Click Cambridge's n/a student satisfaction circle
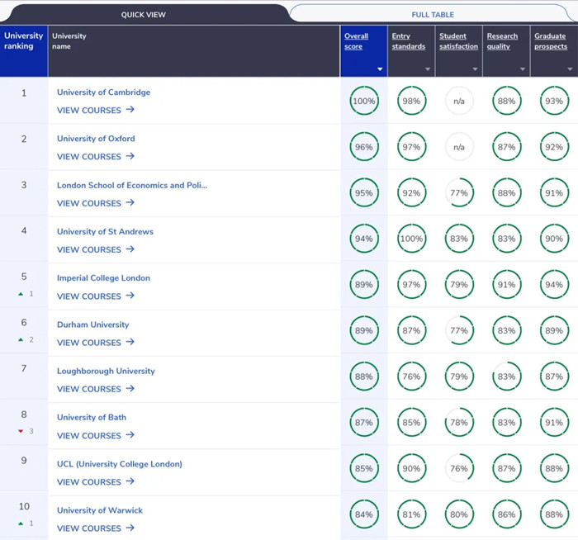The height and width of the screenshot is (540, 578). point(459,101)
